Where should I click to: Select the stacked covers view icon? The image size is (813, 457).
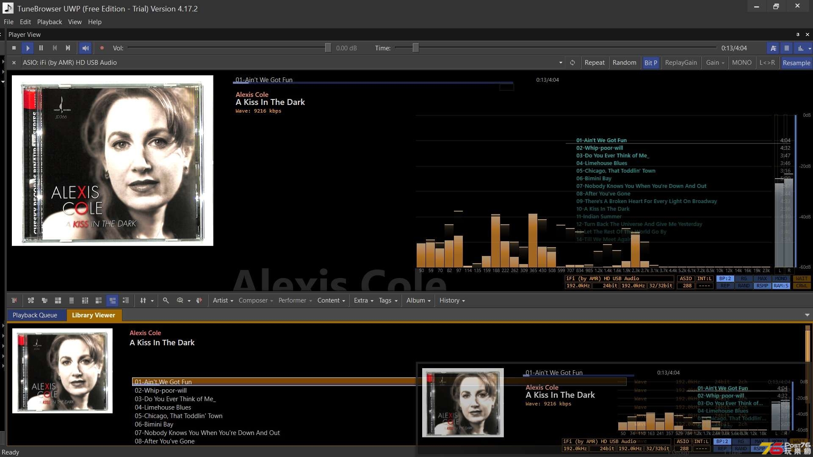pos(44,300)
